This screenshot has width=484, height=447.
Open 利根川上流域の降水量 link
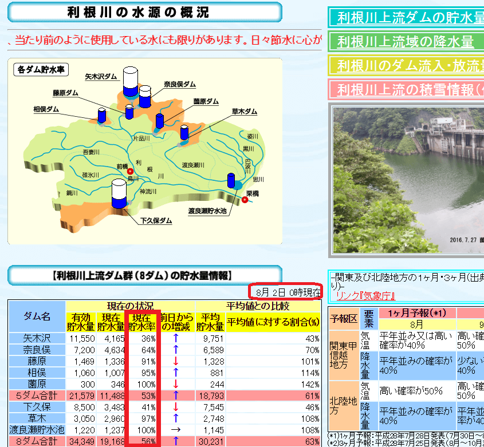pos(406,41)
